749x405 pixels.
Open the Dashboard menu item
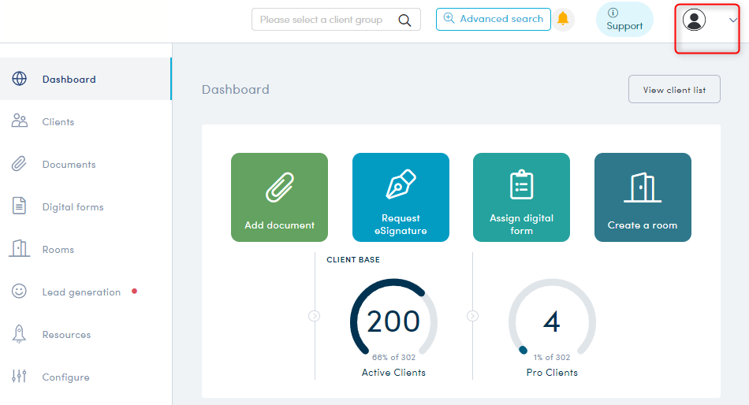pyautogui.click(x=85, y=79)
